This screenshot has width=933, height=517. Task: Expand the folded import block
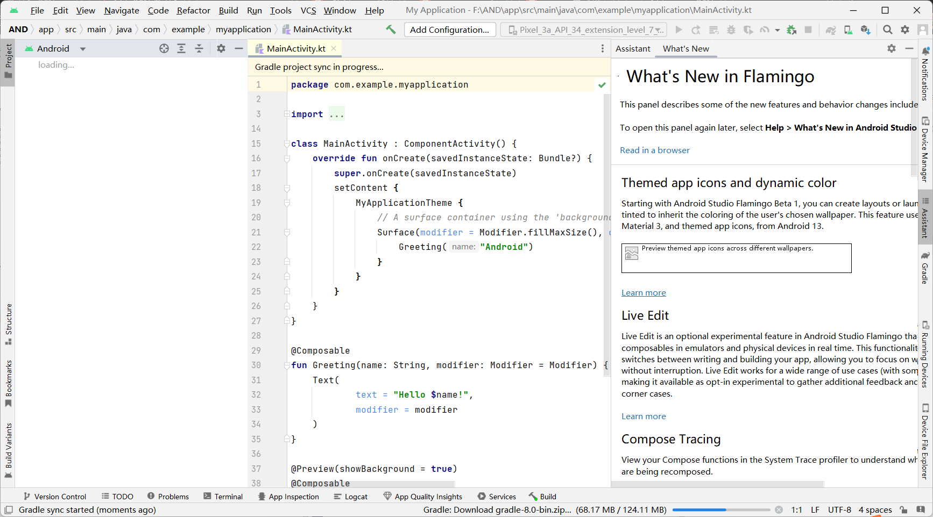(x=336, y=114)
